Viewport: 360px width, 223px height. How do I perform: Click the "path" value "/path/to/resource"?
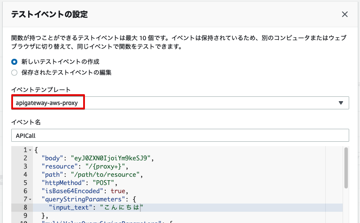[105, 175]
